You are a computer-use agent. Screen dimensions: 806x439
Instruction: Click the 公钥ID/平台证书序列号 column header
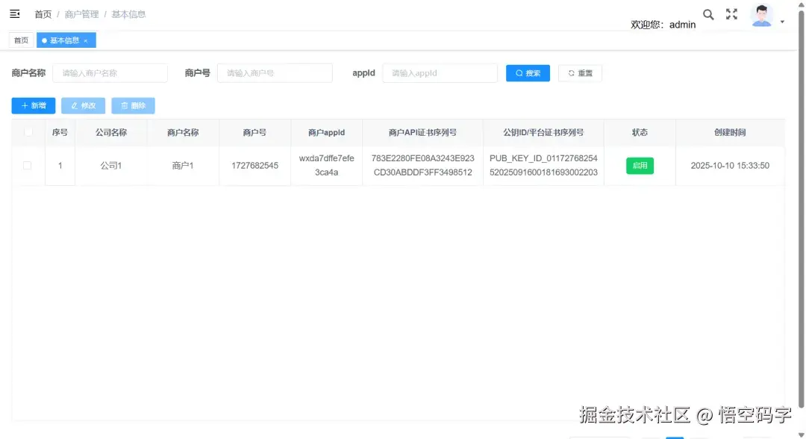click(543, 133)
